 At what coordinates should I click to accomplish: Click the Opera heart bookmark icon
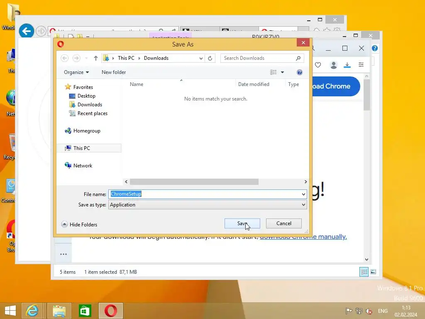pyautogui.click(x=318, y=65)
